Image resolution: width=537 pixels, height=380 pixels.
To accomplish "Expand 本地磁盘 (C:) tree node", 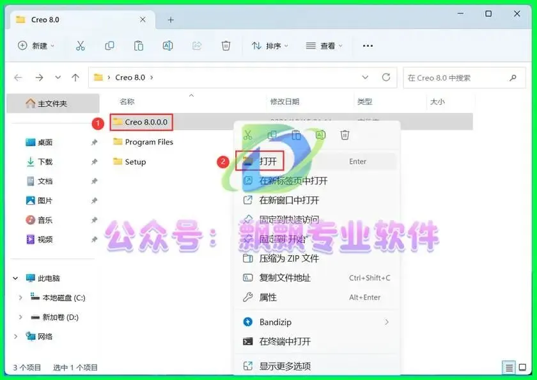I will [x=20, y=297].
